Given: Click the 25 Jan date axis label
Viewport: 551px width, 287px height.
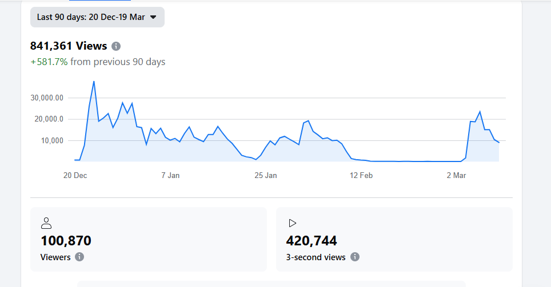Looking at the screenshot, I should [265, 175].
